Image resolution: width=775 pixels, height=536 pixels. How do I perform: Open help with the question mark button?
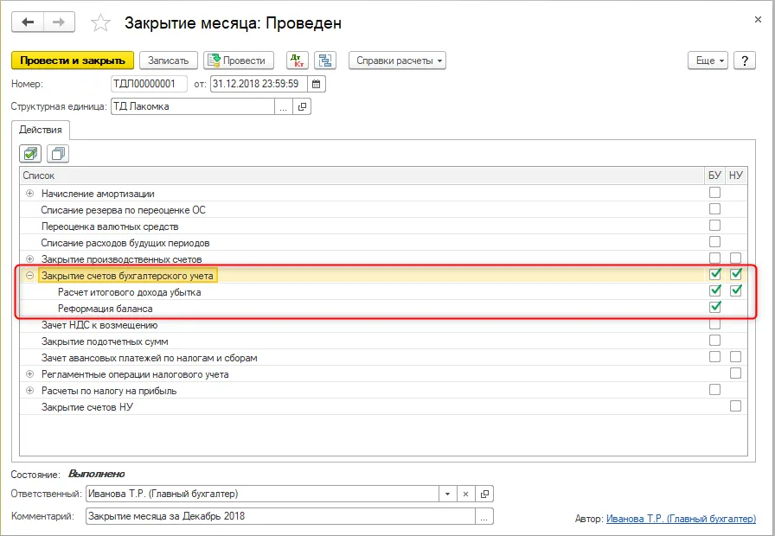[x=745, y=61]
